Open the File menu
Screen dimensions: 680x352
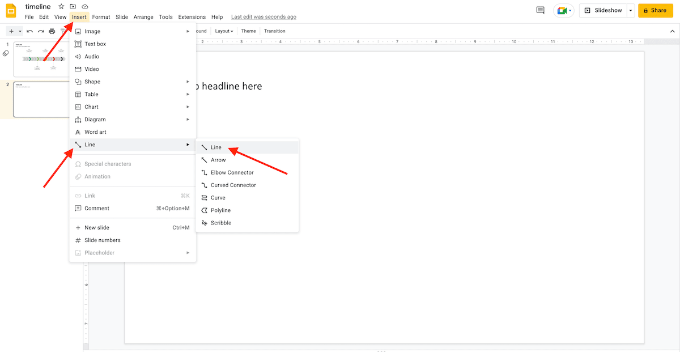(29, 17)
